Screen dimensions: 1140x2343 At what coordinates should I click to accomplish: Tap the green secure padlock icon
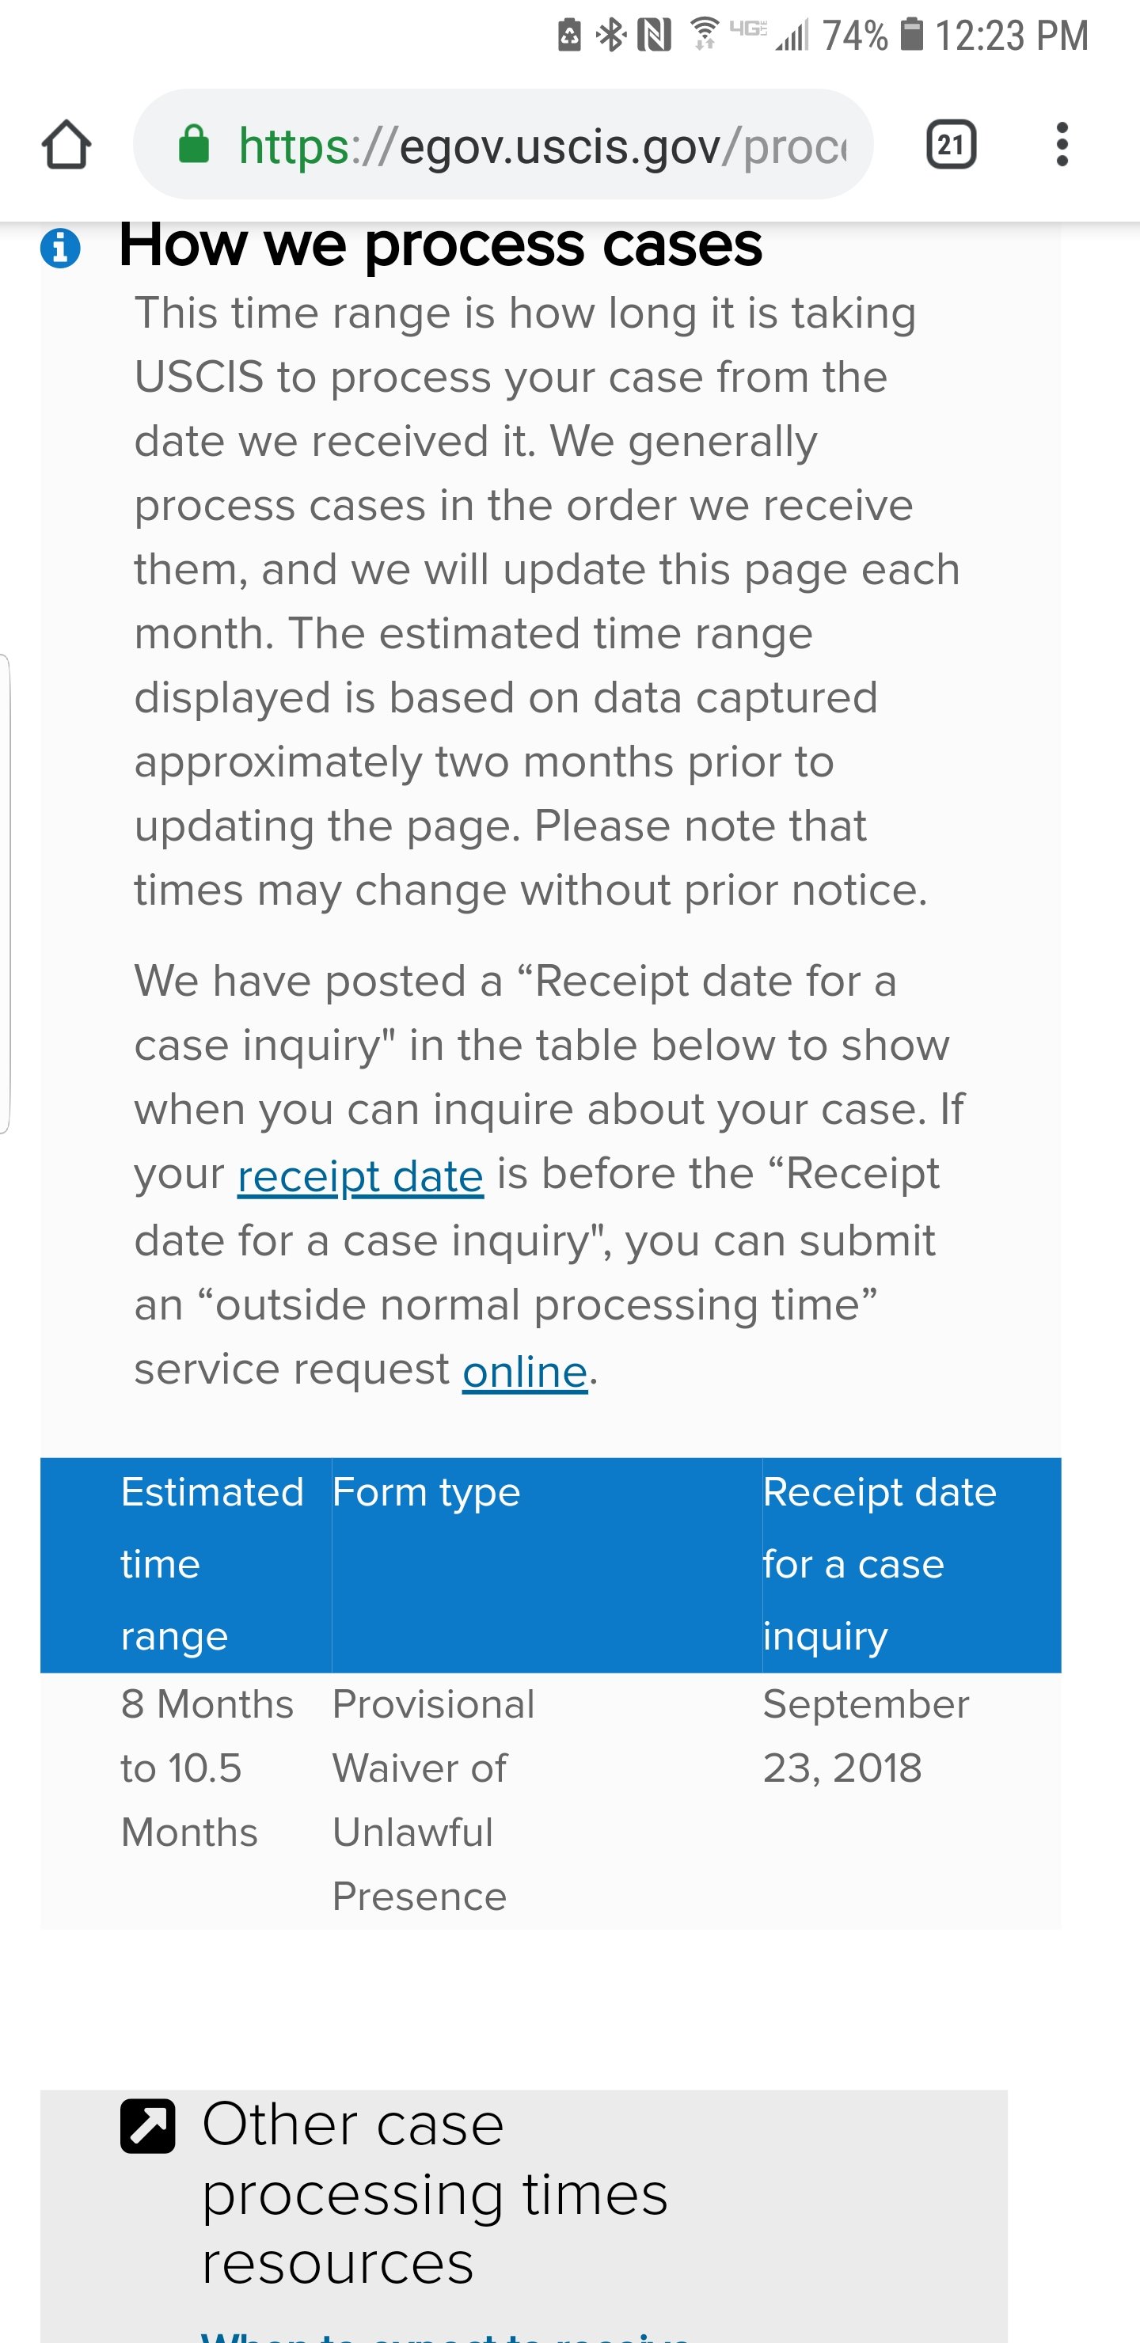(194, 144)
